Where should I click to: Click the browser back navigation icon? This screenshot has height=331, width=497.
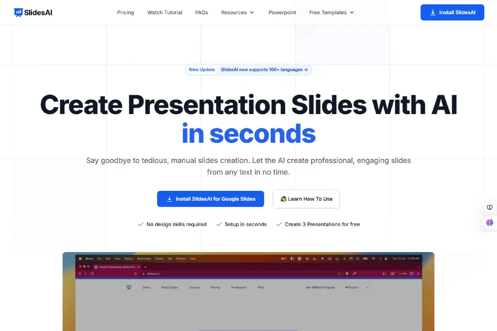pos(79,273)
